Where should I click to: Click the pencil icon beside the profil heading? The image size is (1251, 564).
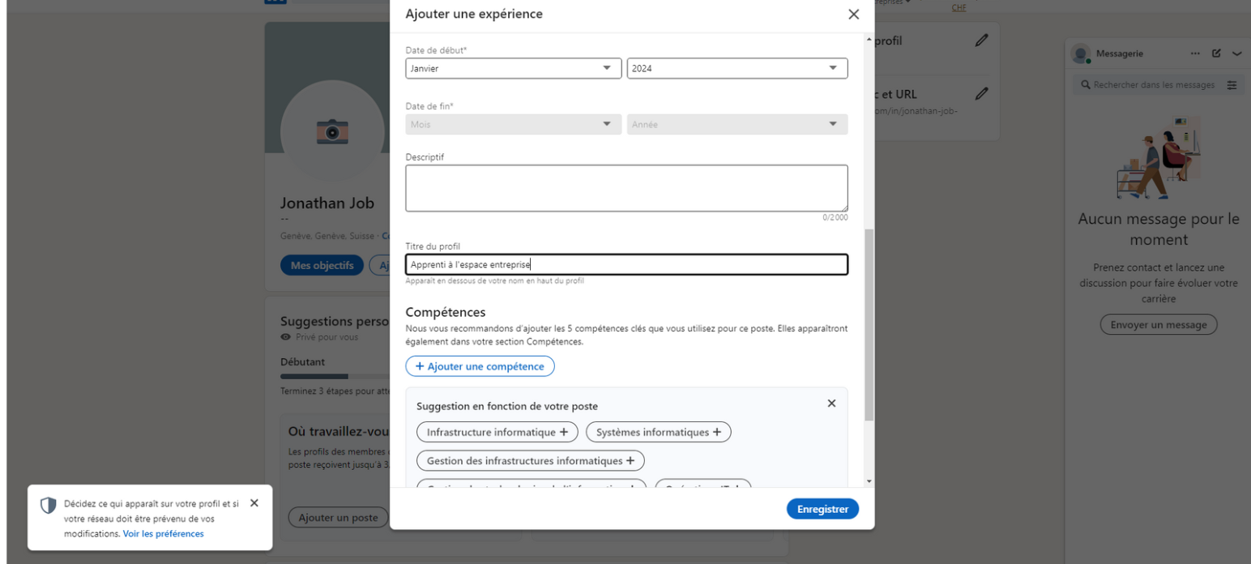[x=982, y=41]
